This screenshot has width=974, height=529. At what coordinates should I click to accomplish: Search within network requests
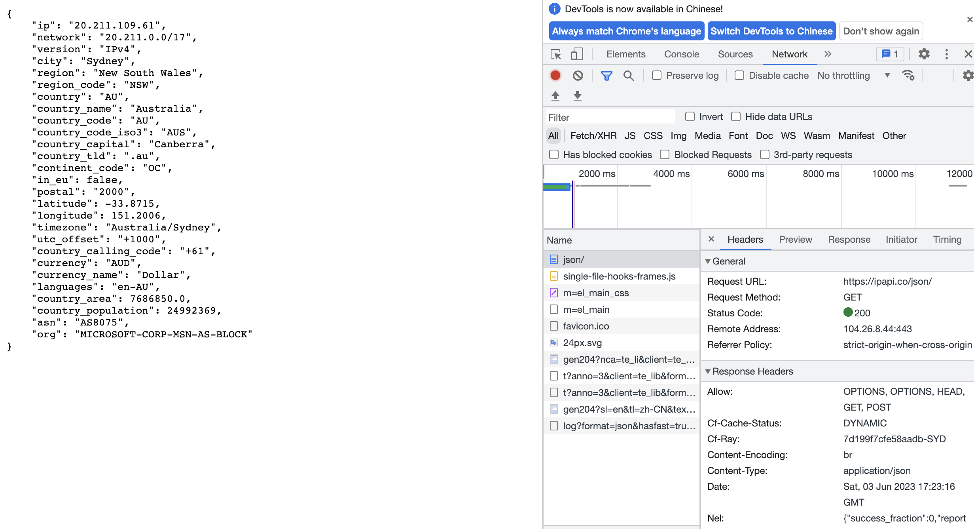(x=629, y=75)
